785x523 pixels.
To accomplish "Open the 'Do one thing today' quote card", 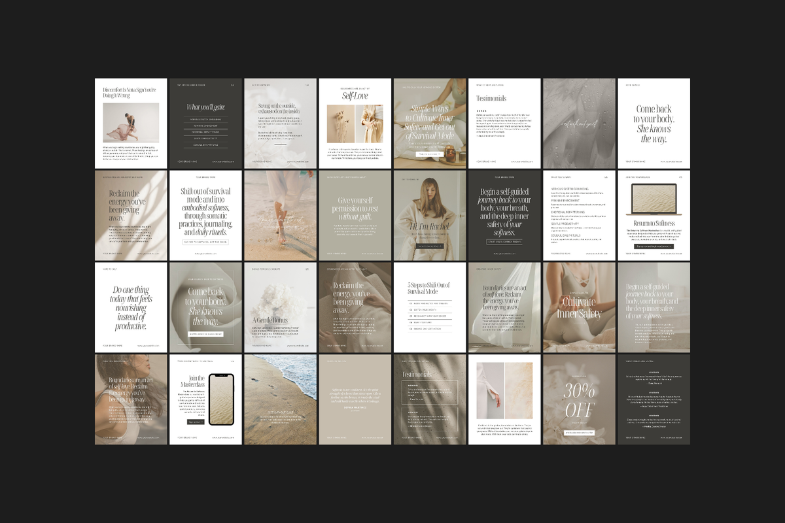I will point(131,308).
